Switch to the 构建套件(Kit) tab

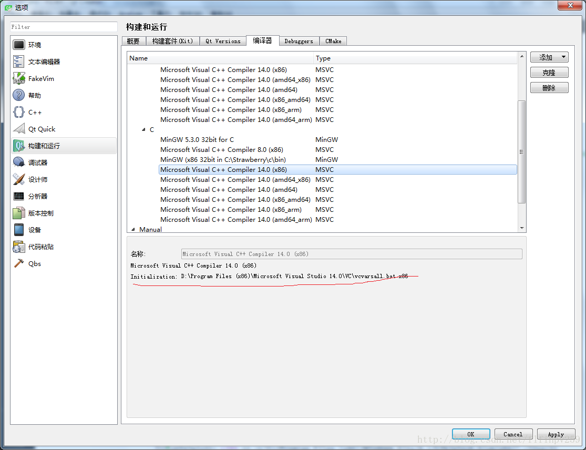point(173,41)
